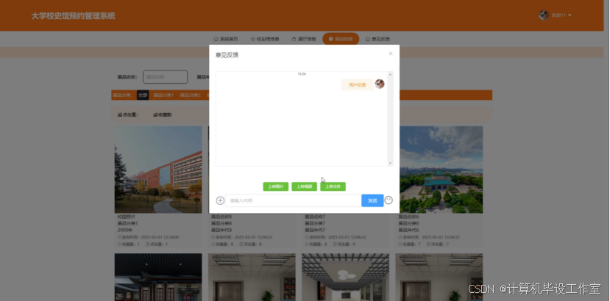610x301 pixels.
Task: Open the 意见反馈 nav tab
Action: (377, 39)
